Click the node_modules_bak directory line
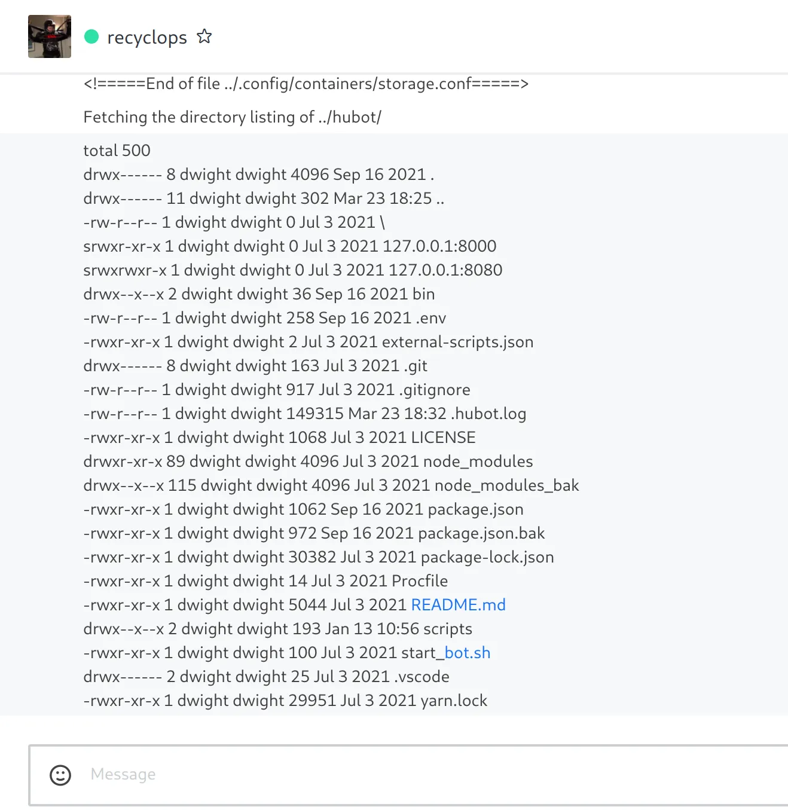 331,485
